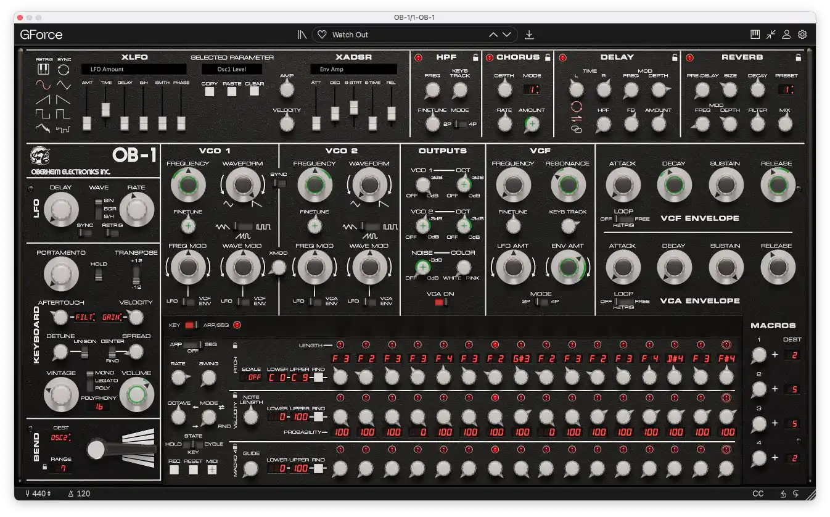This screenshot has height=517, width=830.
Task: Click the PASTE button
Action: pyautogui.click(x=232, y=92)
